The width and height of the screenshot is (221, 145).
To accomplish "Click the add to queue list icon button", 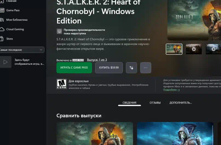I will pos(131,68).
